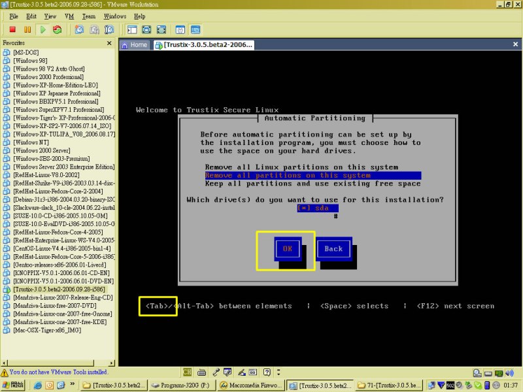Select [MS-DOS] in Favorites
The width and height of the screenshot is (523, 392).
coord(25,52)
